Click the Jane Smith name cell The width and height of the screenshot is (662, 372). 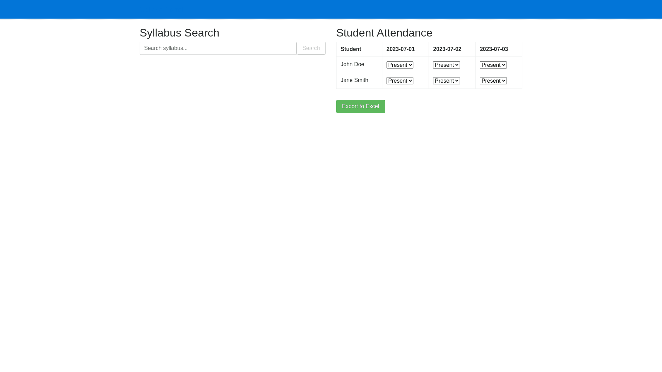354,80
